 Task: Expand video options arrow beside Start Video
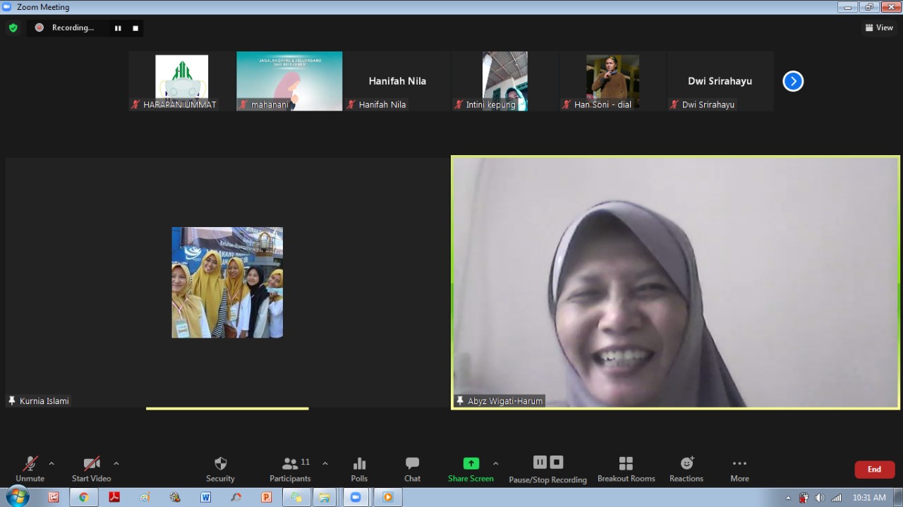pos(116,463)
